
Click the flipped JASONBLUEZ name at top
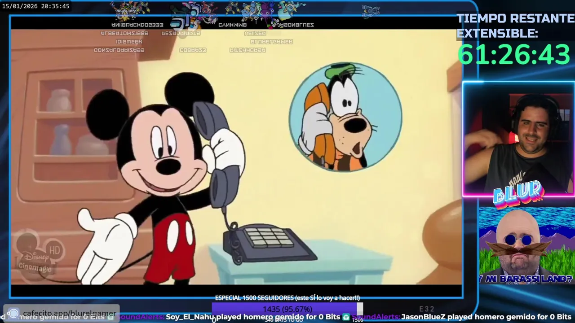click(295, 25)
